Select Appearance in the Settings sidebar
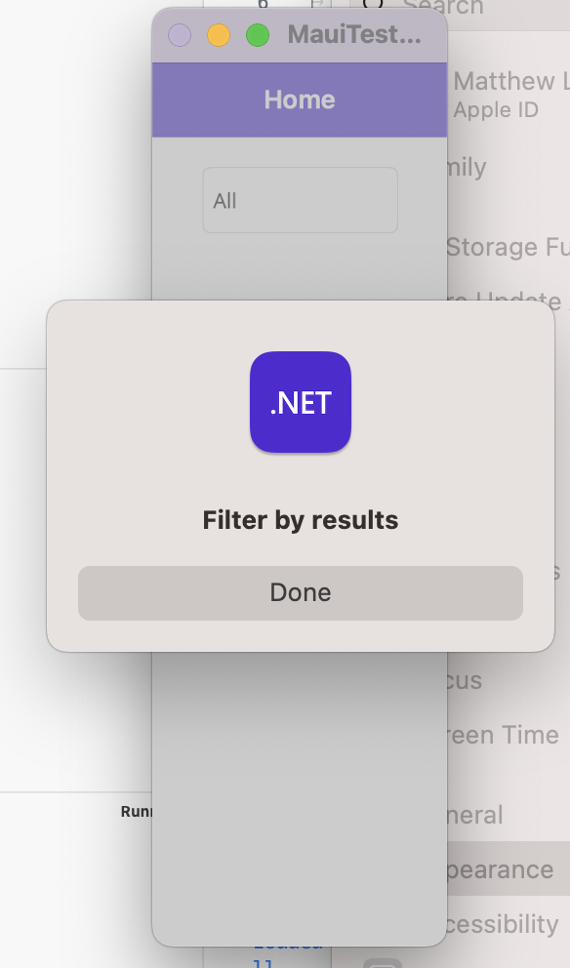Viewport: 570px width, 968px height. click(x=508, y=868)
